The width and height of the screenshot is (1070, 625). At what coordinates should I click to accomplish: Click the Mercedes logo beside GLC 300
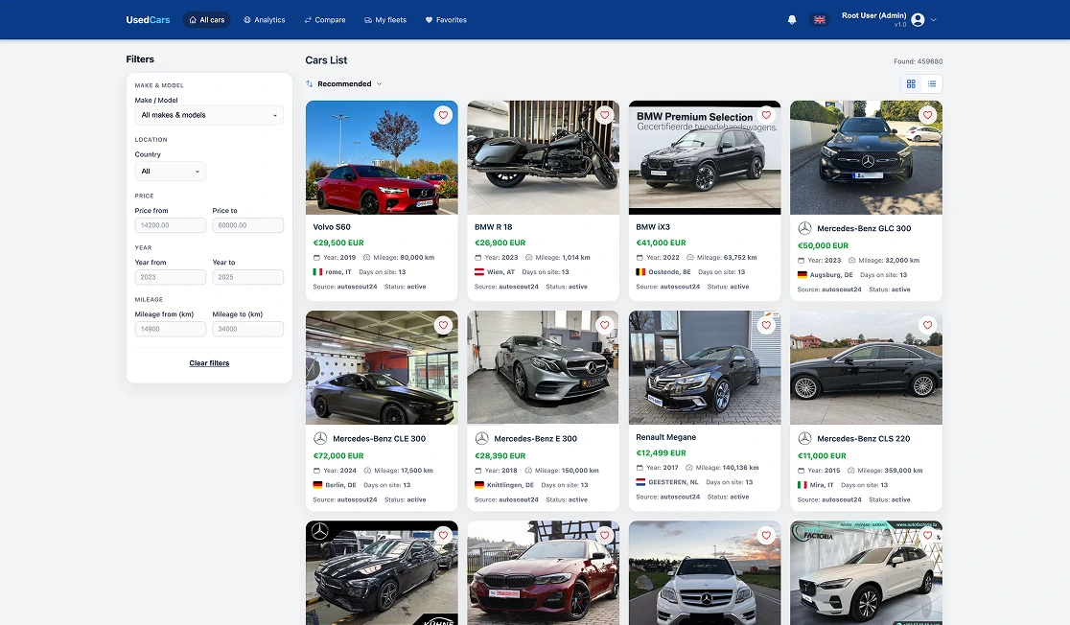pyautogui.click(x=804, y=228)
